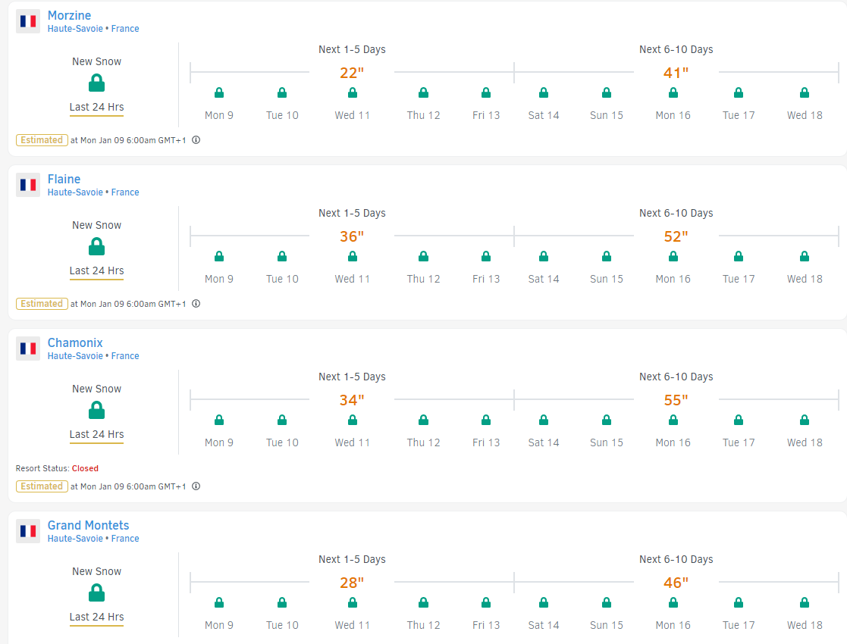Image resolution: width=847 pixels, height=644 pixels.
Task: Click the lock above Chamonix Fri 13
Action: [x=486, y=420]
